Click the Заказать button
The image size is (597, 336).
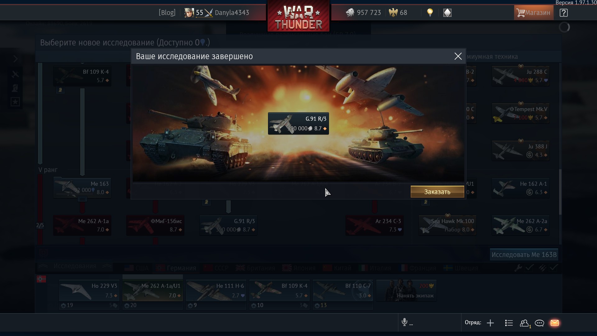[437, 192]
